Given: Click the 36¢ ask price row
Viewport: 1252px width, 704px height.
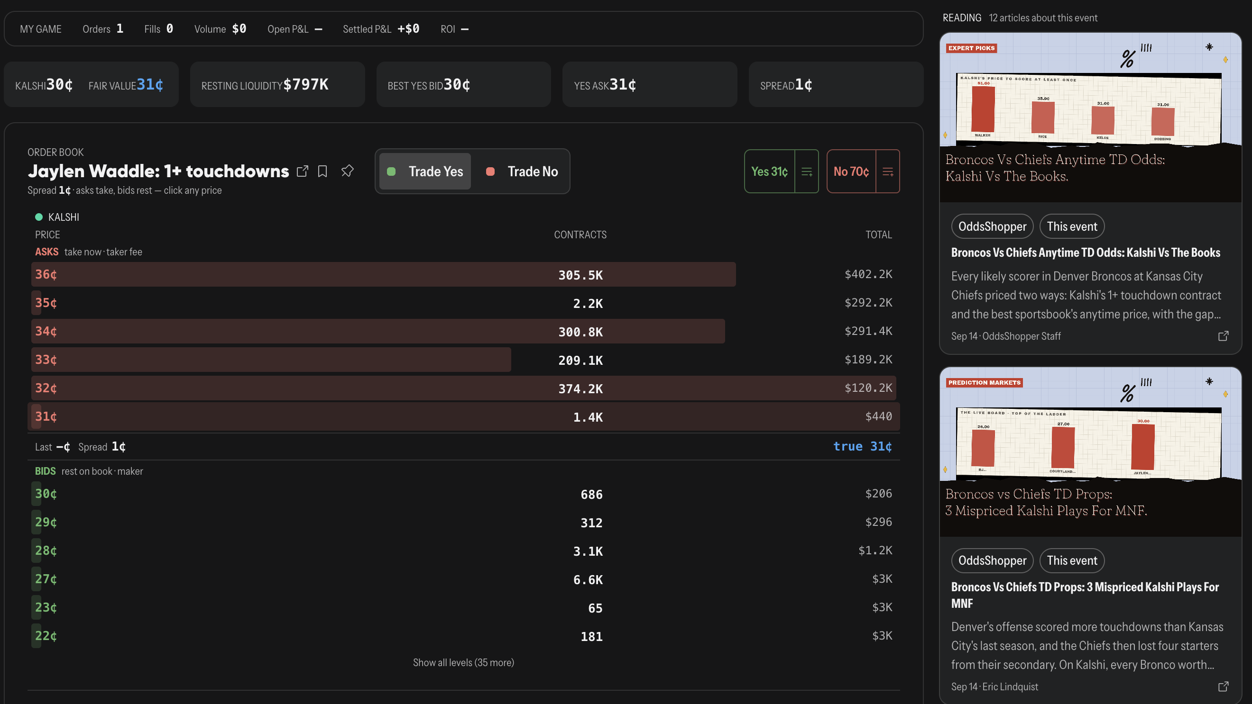Looking at the screenshot, I should [463, 274].
